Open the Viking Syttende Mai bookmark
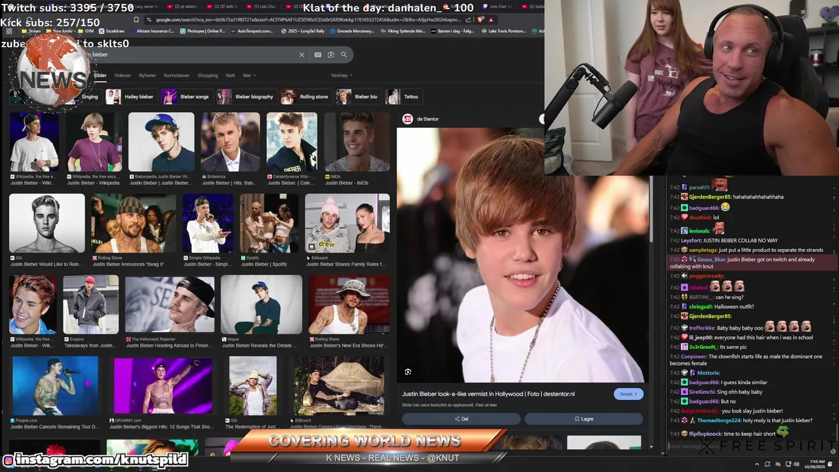Image resolution: width=839 pixels, height=472 pixels. (402, 31)
